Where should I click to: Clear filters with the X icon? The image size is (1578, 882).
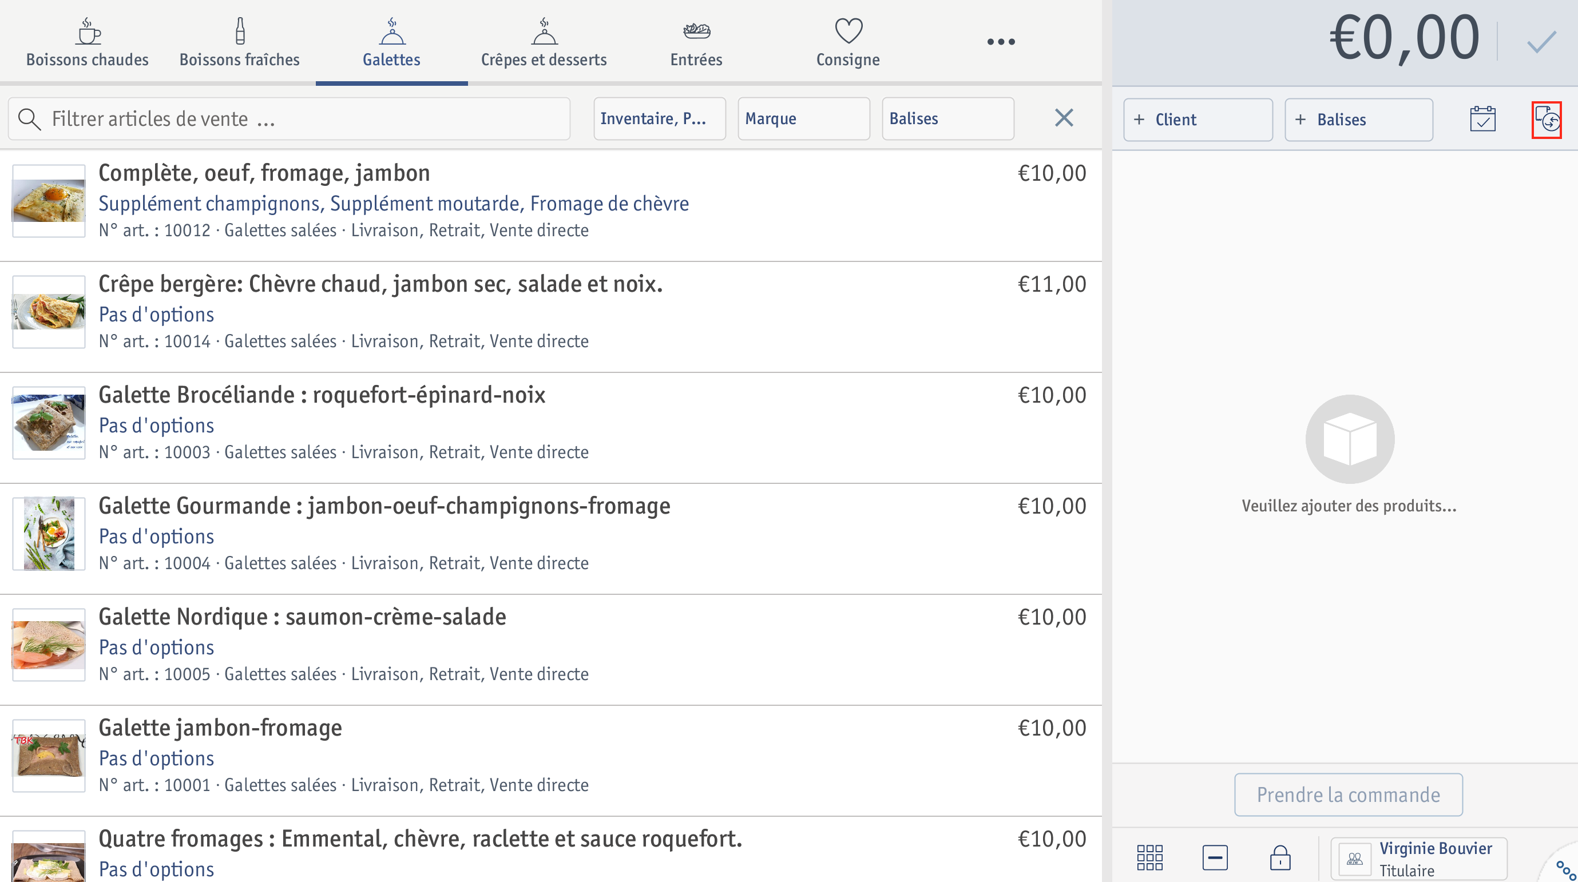point(1064,118)
